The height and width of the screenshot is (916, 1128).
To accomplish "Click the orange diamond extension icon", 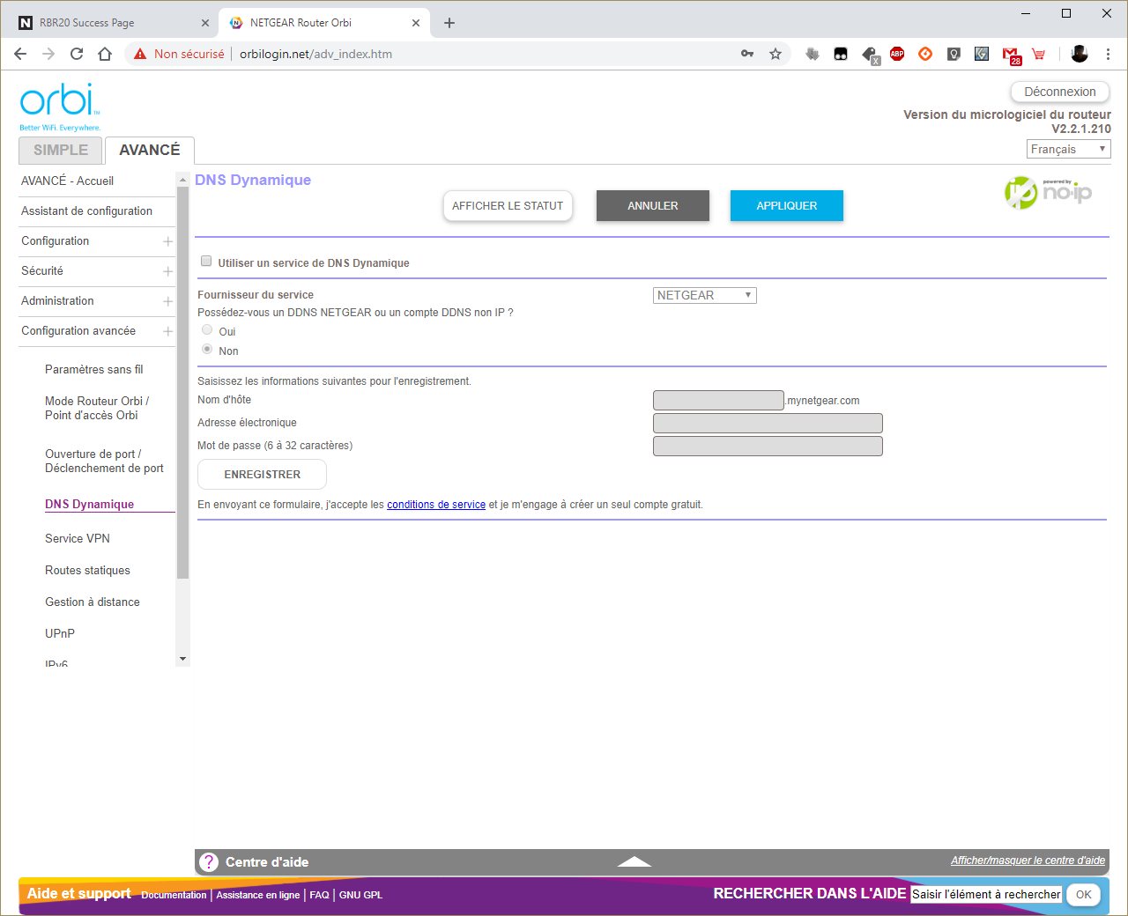I will coord(925,54).
